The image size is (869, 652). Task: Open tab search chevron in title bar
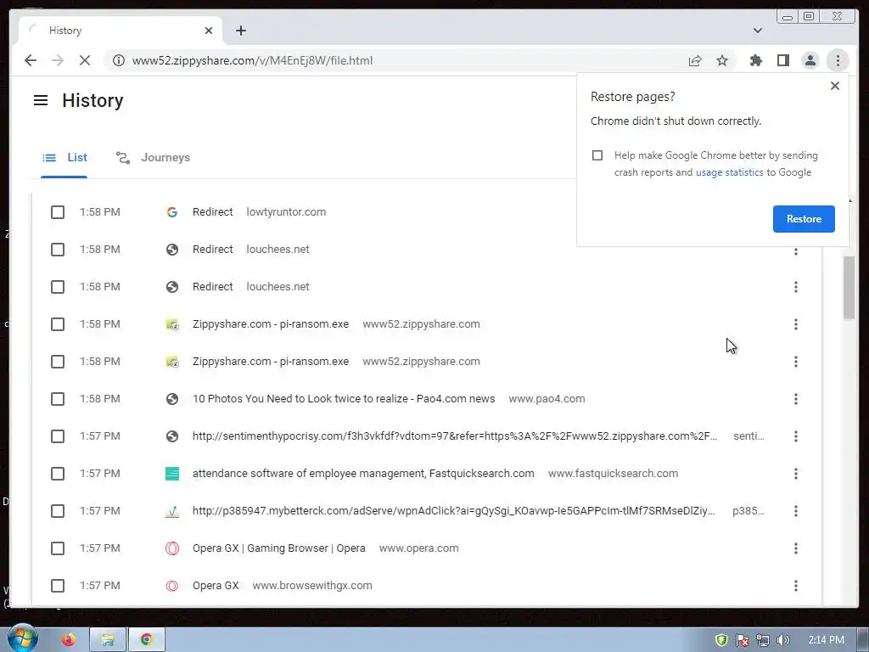758,31
